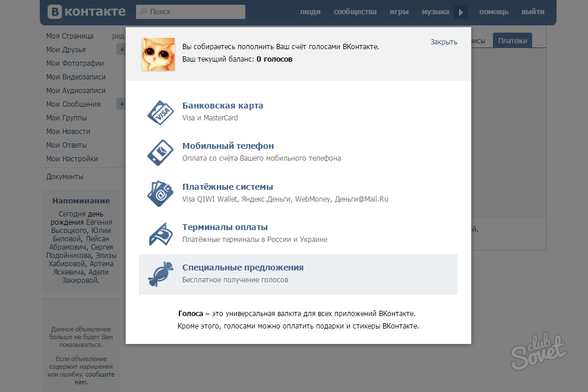
Task: Open люди in the top navigation
Action: pyautogui.click(x=310, y=12)
